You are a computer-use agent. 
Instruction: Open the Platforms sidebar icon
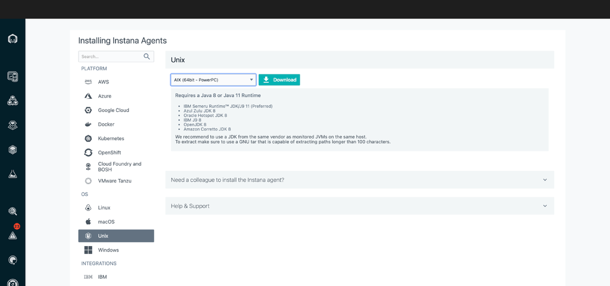click(13, 125)
